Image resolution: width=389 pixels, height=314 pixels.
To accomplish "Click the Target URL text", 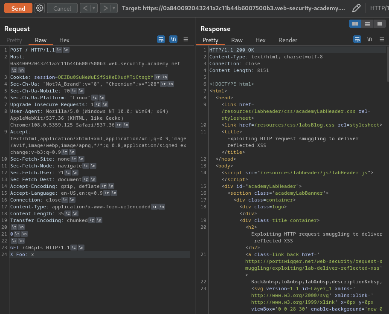I will click(x=233, y=8).
